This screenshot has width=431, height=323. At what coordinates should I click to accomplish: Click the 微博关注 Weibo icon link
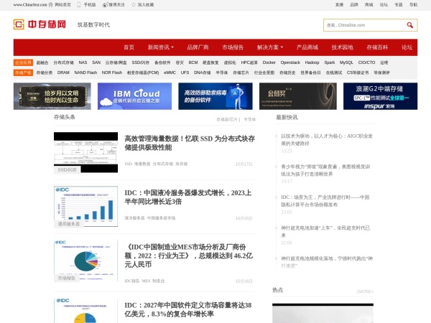[115, 4]
